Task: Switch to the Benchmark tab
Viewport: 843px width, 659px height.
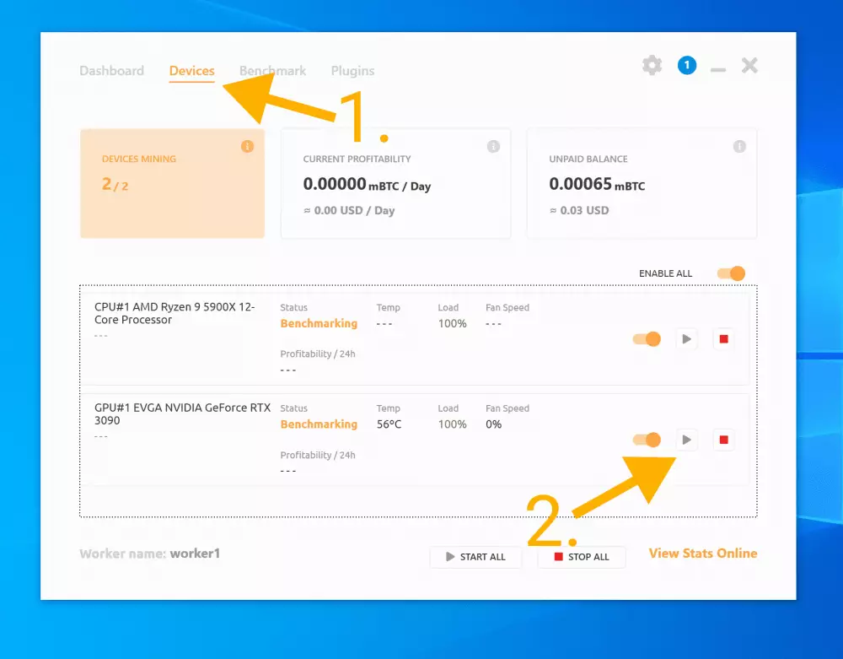Action: 272,71
